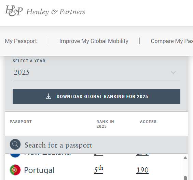
Task: Click the H&P monogram logo
Action: coord(14,11)
